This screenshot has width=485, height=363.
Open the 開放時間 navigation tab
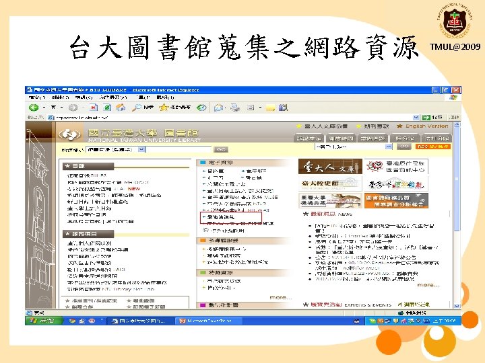coord(341,138)
